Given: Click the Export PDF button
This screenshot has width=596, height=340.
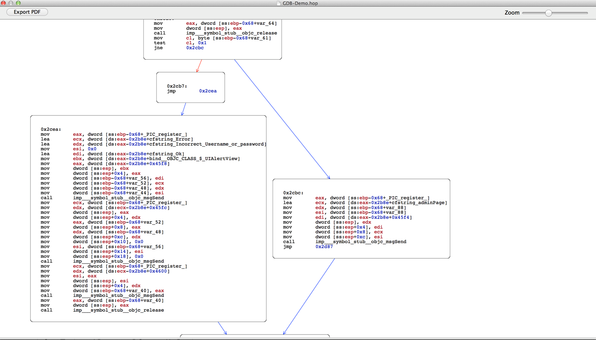Looking at the screenshot, I should tap(27, 12).
